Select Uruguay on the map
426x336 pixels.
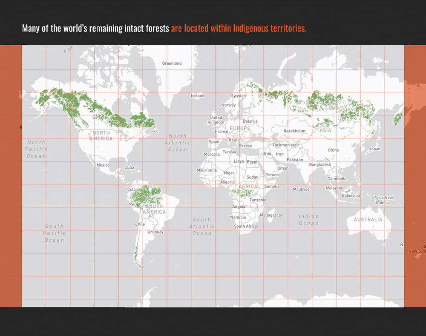(156, 232)
